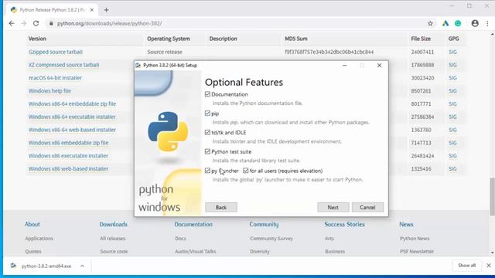Viewport: 495px width, 278px height.
Task: Uncheck the Documentation feature
Action: pyautogui.click(x=207, y=94)
